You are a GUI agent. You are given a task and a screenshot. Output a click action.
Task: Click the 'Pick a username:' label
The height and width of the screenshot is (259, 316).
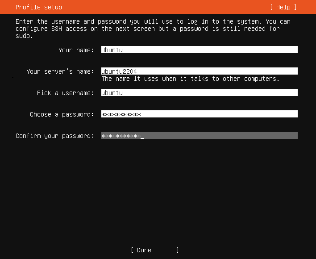pyautogui.click(x=65, y=93)
